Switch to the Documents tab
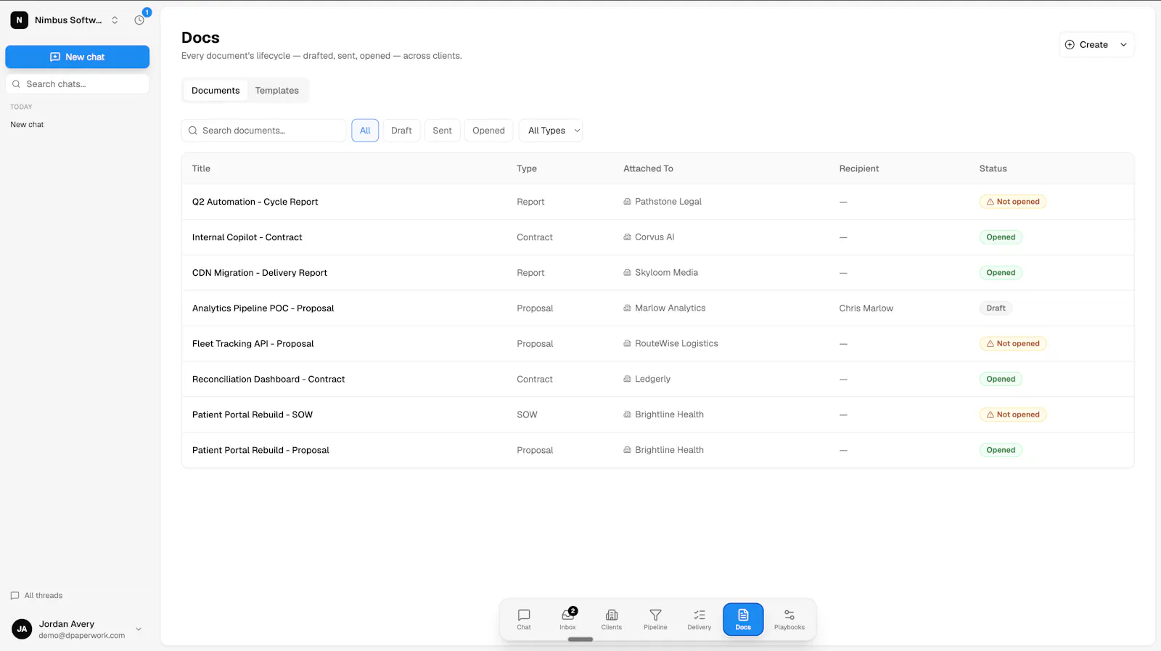This screenshot has width=1161, height=651. pos(216,91)
